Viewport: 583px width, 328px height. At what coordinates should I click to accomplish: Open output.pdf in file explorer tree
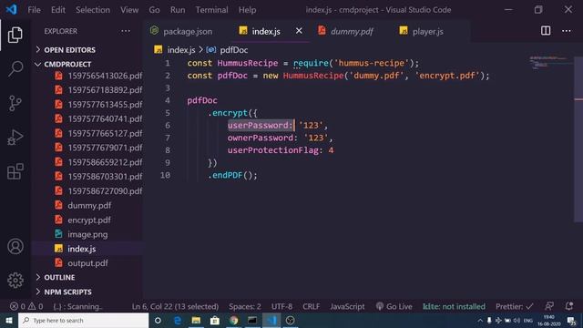point(87,263)
